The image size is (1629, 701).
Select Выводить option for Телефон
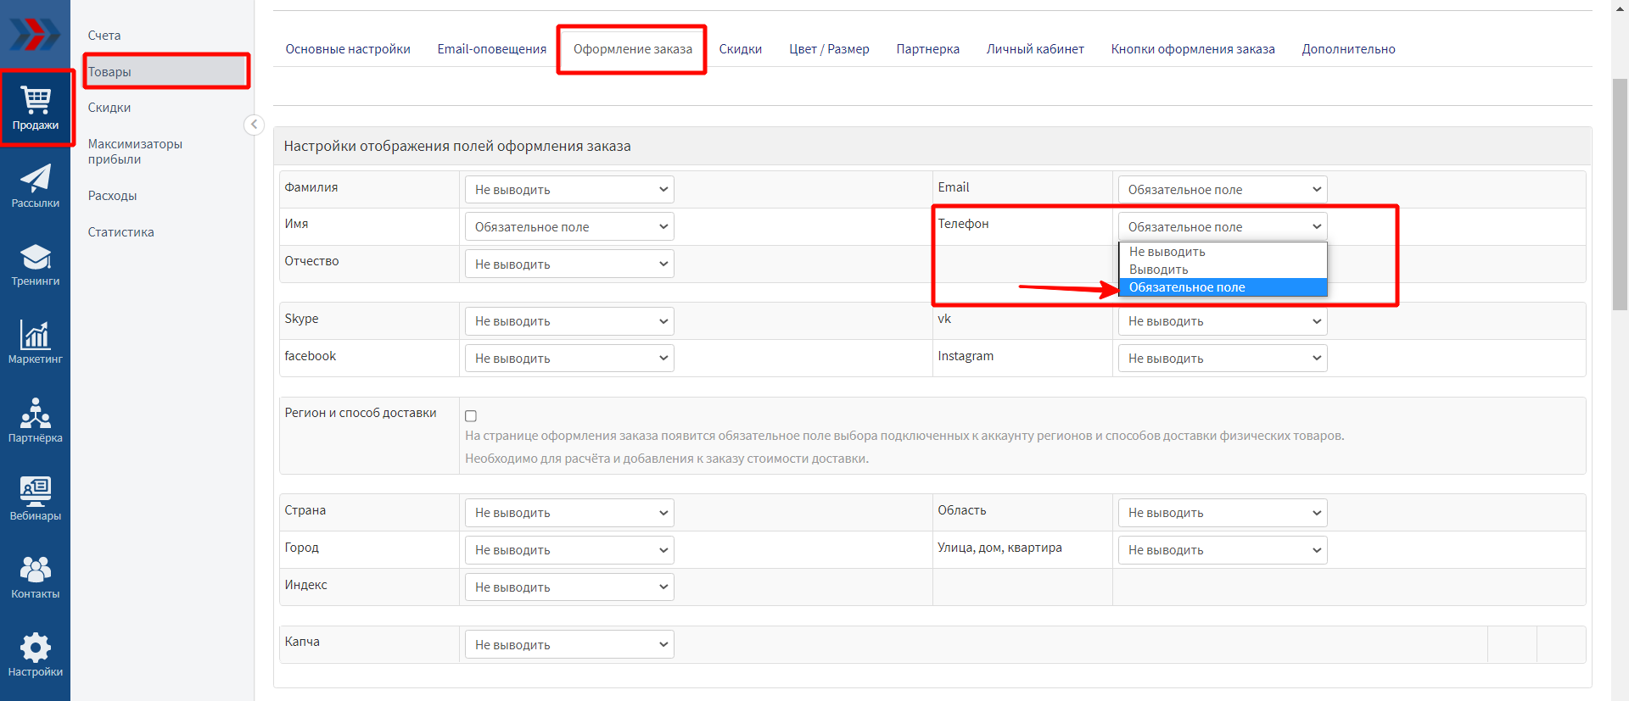tap(1222, 270)
